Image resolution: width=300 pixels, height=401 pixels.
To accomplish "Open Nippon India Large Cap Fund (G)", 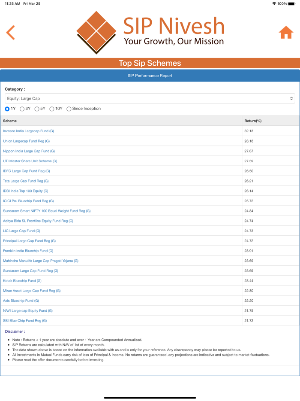I will point(29,151).
